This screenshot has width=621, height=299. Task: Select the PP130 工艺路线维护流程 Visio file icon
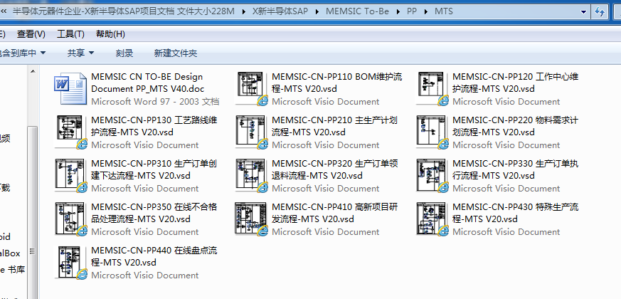[x=70, y=132]
